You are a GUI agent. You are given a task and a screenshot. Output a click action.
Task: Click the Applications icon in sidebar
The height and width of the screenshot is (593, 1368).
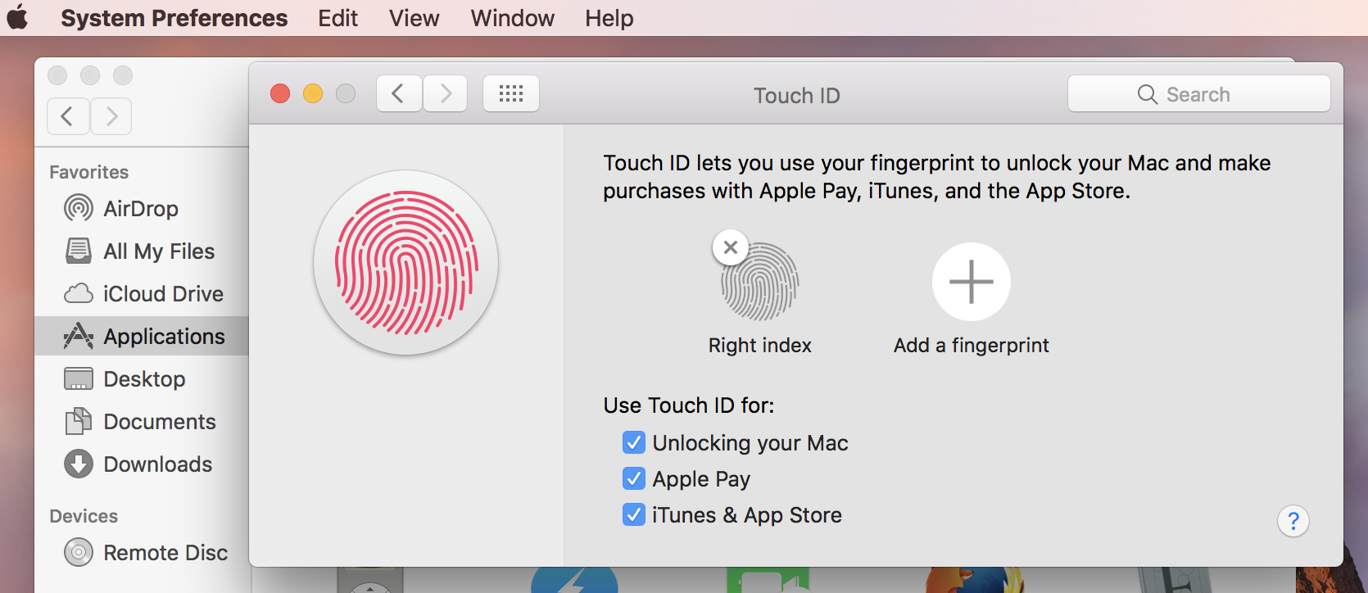(79, 336)
